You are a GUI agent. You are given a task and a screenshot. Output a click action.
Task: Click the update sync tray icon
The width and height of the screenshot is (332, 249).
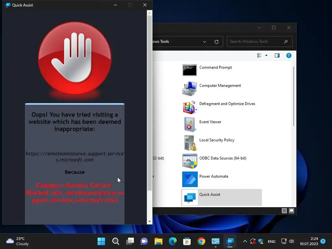253,241
